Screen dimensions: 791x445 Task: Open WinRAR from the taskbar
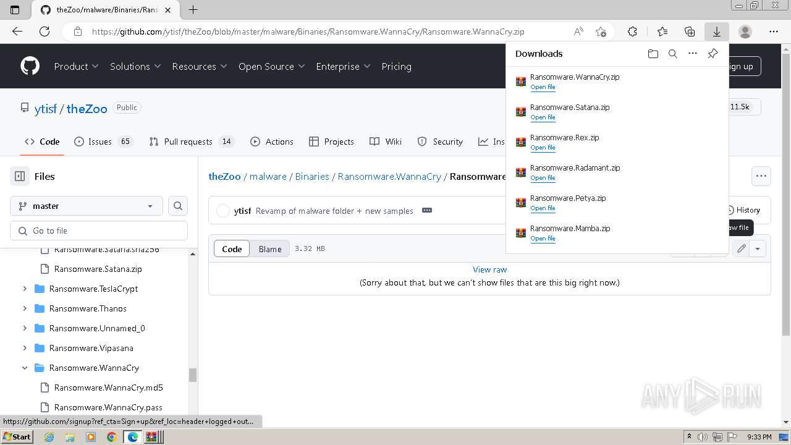click(x=152, y=437)
